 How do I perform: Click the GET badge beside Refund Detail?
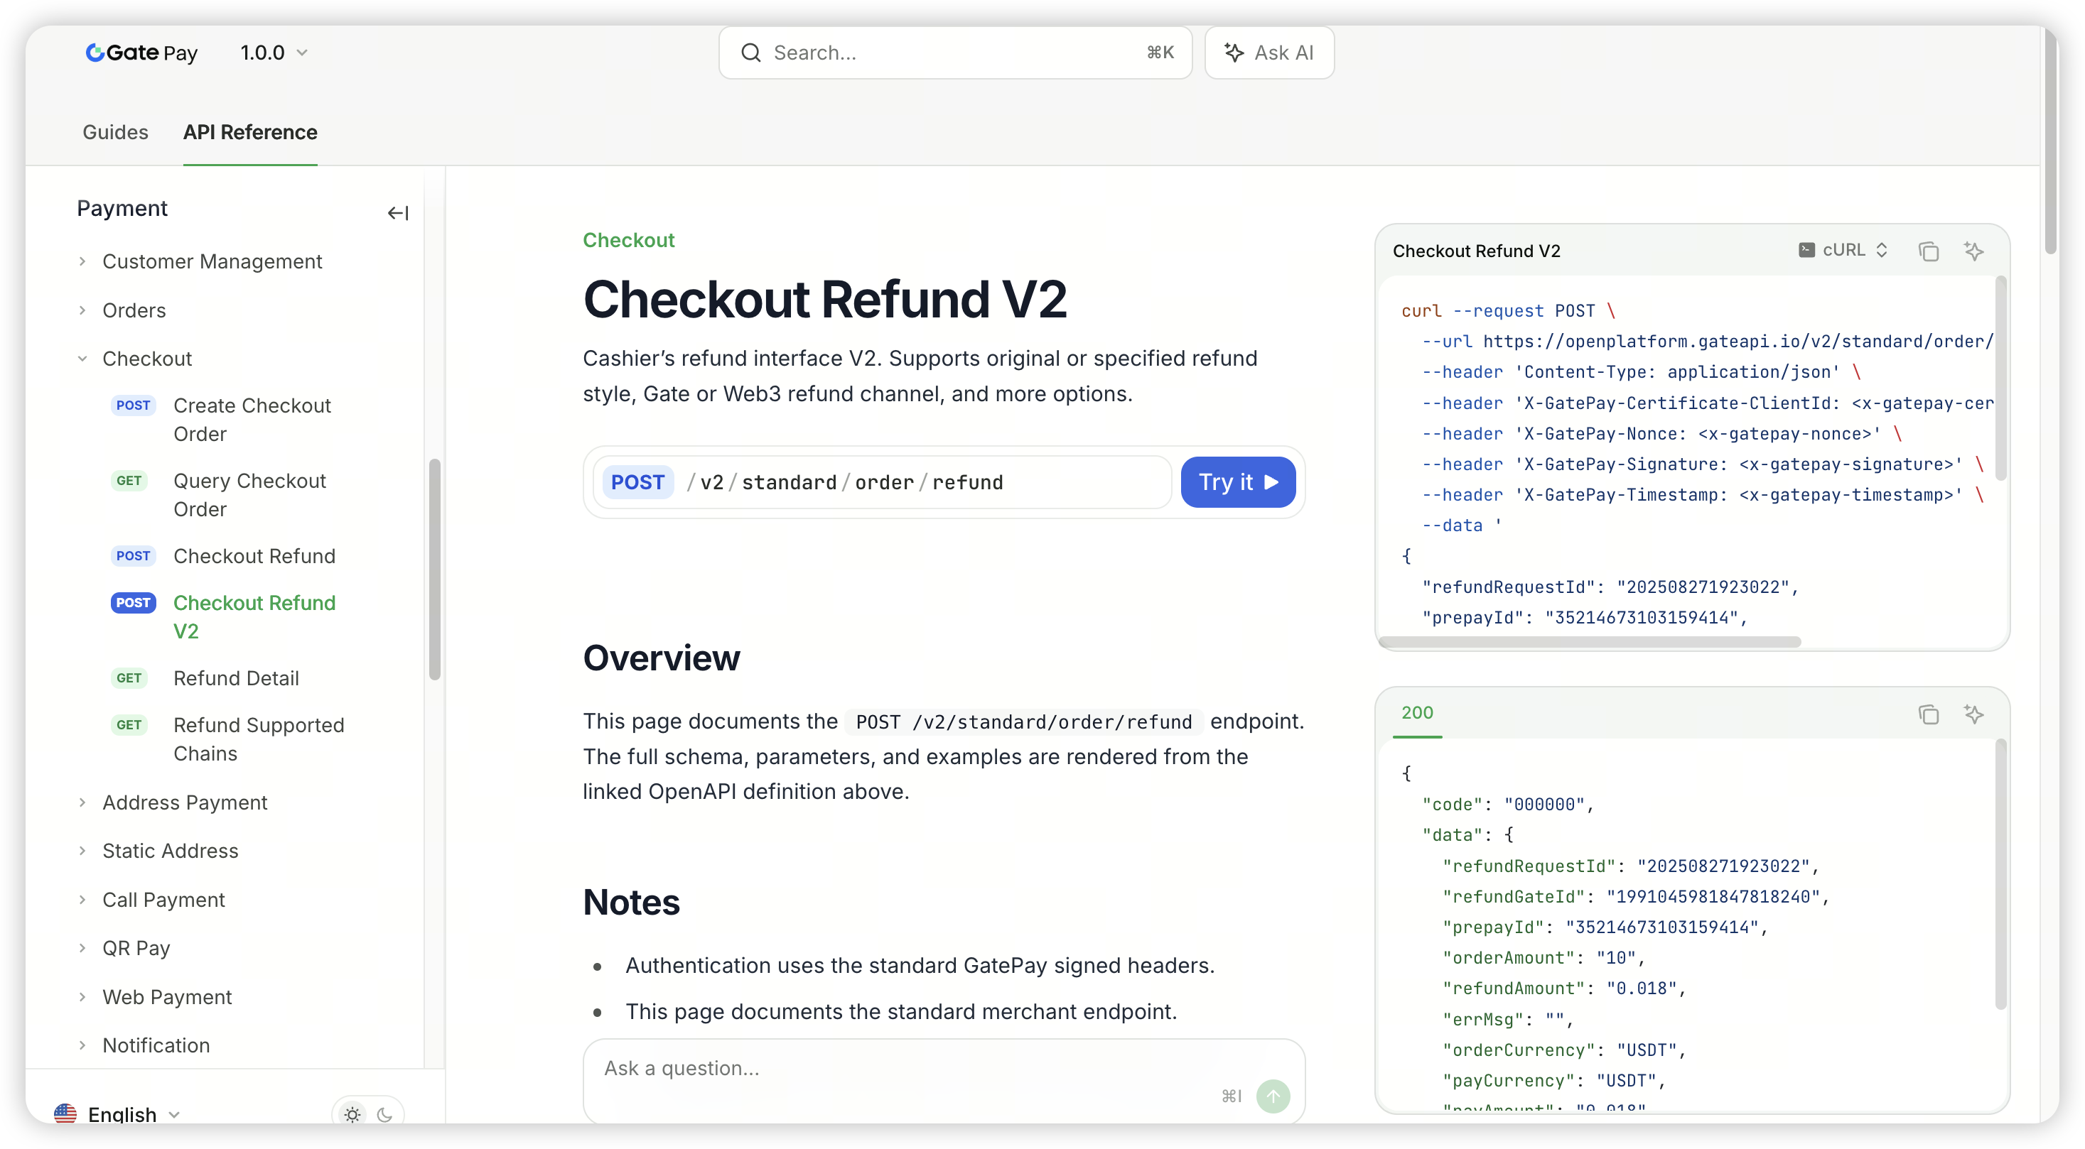pos(129,677)
